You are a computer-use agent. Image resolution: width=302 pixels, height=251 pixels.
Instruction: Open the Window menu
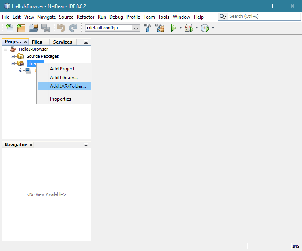[x=182, y=17]
